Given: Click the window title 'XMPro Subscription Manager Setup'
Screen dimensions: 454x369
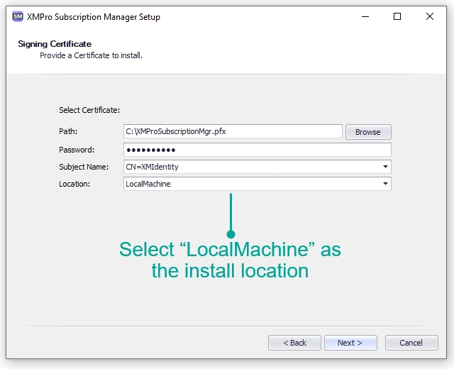Looking at the screenshot, I should (x=93, y=17).
